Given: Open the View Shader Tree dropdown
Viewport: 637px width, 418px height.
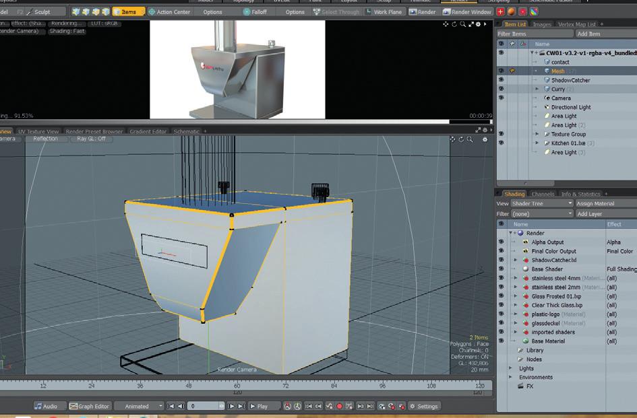Looking at the screenshot, I should click(541, 203).
